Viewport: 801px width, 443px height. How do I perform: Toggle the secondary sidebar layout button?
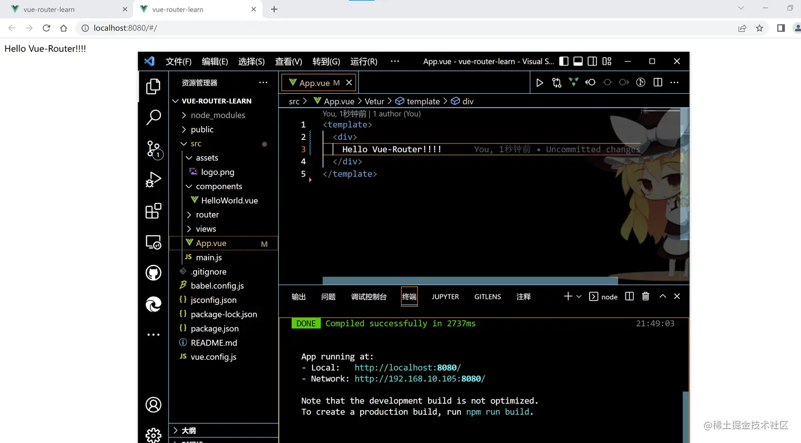point(592,61)
